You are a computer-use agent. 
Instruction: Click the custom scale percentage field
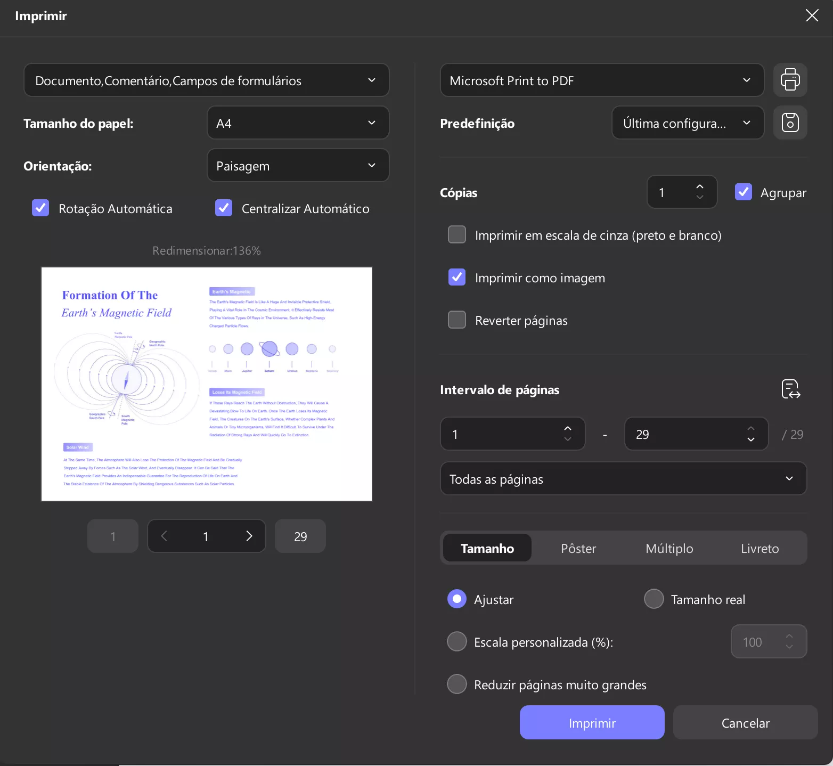(x=769, y=641)
